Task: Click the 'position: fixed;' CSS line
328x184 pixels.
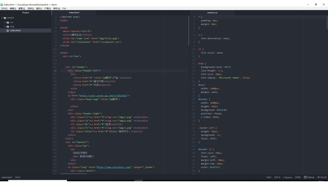Action: [211, 114]
